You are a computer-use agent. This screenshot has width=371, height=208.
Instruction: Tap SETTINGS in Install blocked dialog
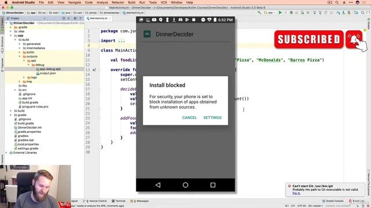click(213, 117)
